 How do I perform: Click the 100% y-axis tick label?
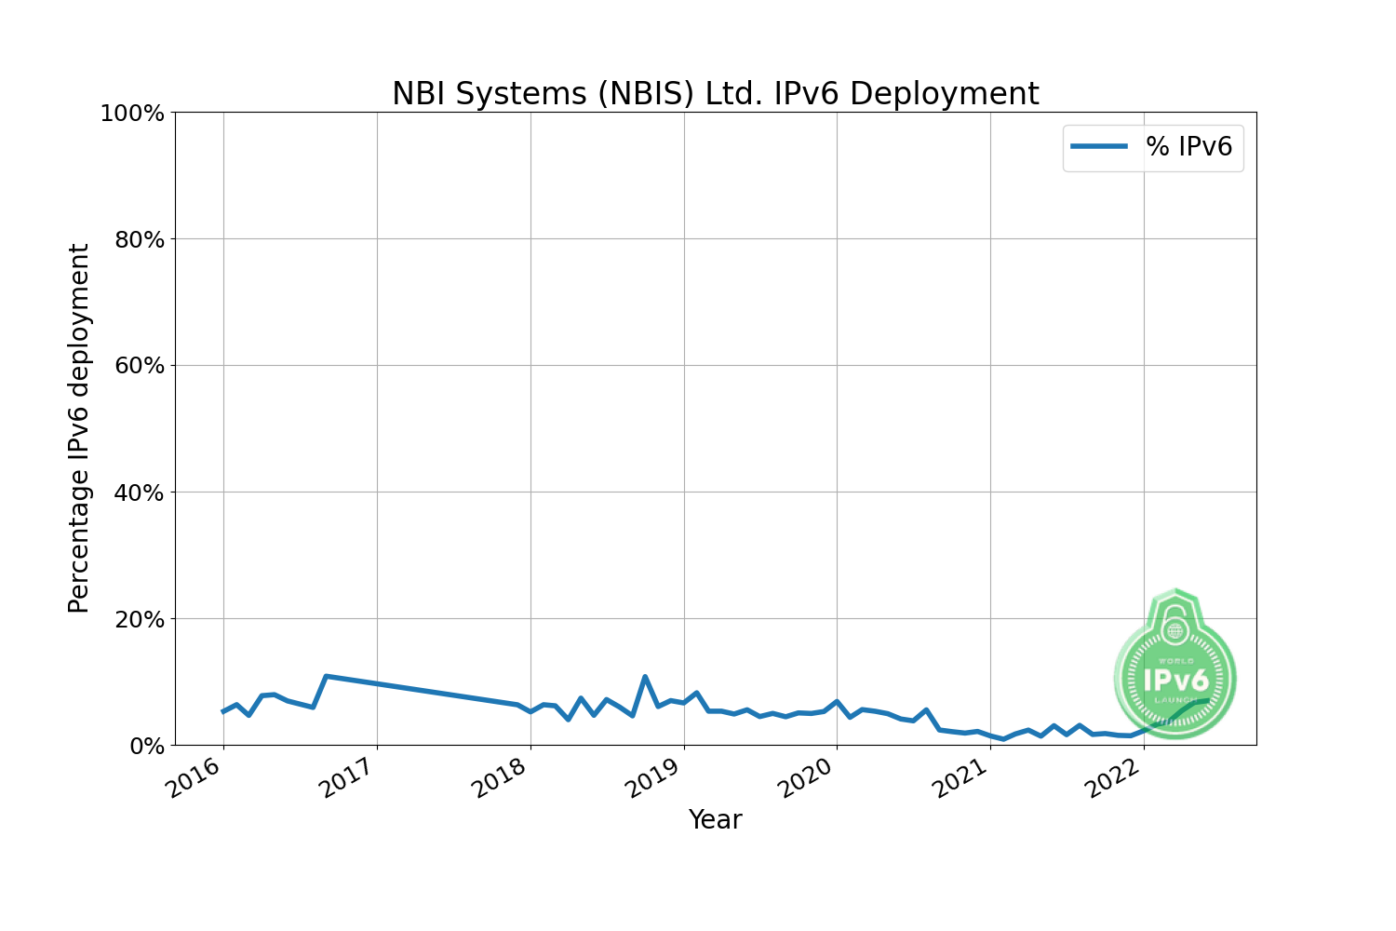(x=131, y=114)
